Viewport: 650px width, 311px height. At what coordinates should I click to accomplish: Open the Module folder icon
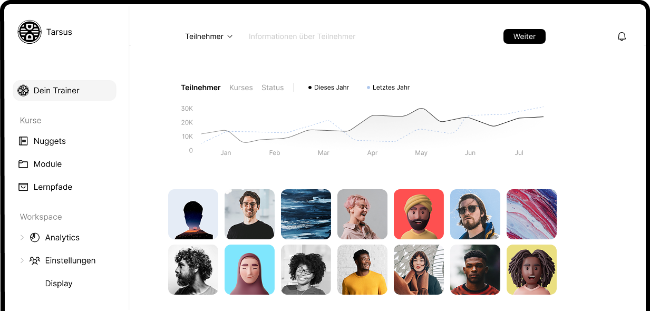click(x=23, y=164)
